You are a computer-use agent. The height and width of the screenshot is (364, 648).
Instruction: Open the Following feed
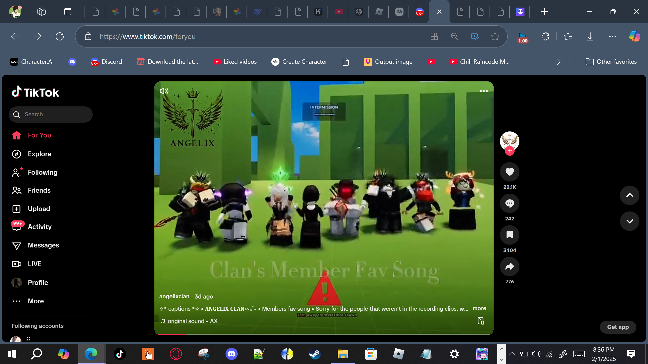point(43,172)
